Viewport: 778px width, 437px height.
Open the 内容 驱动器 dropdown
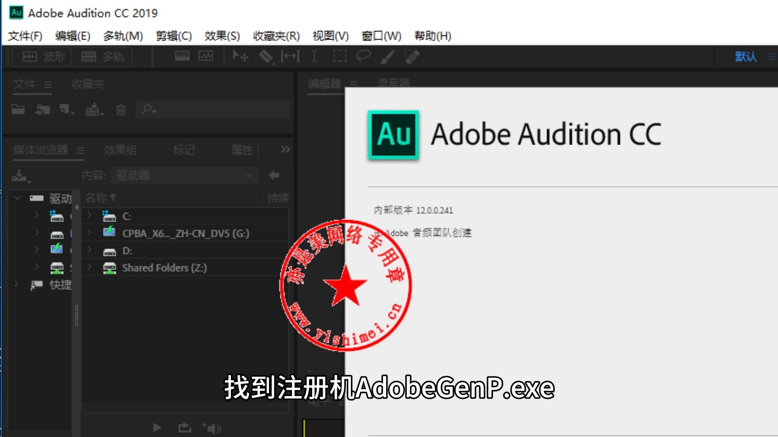[184, 176]
